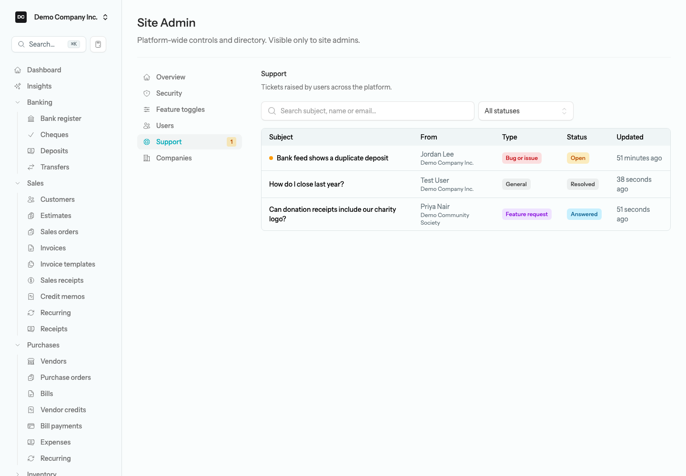Click the Feature toggles sliders icon
The image size is (686, 476).
point(147,109)
